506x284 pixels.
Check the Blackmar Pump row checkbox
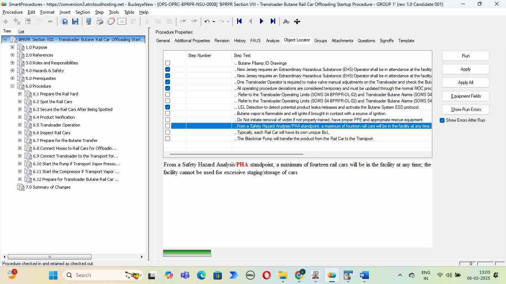167,139
